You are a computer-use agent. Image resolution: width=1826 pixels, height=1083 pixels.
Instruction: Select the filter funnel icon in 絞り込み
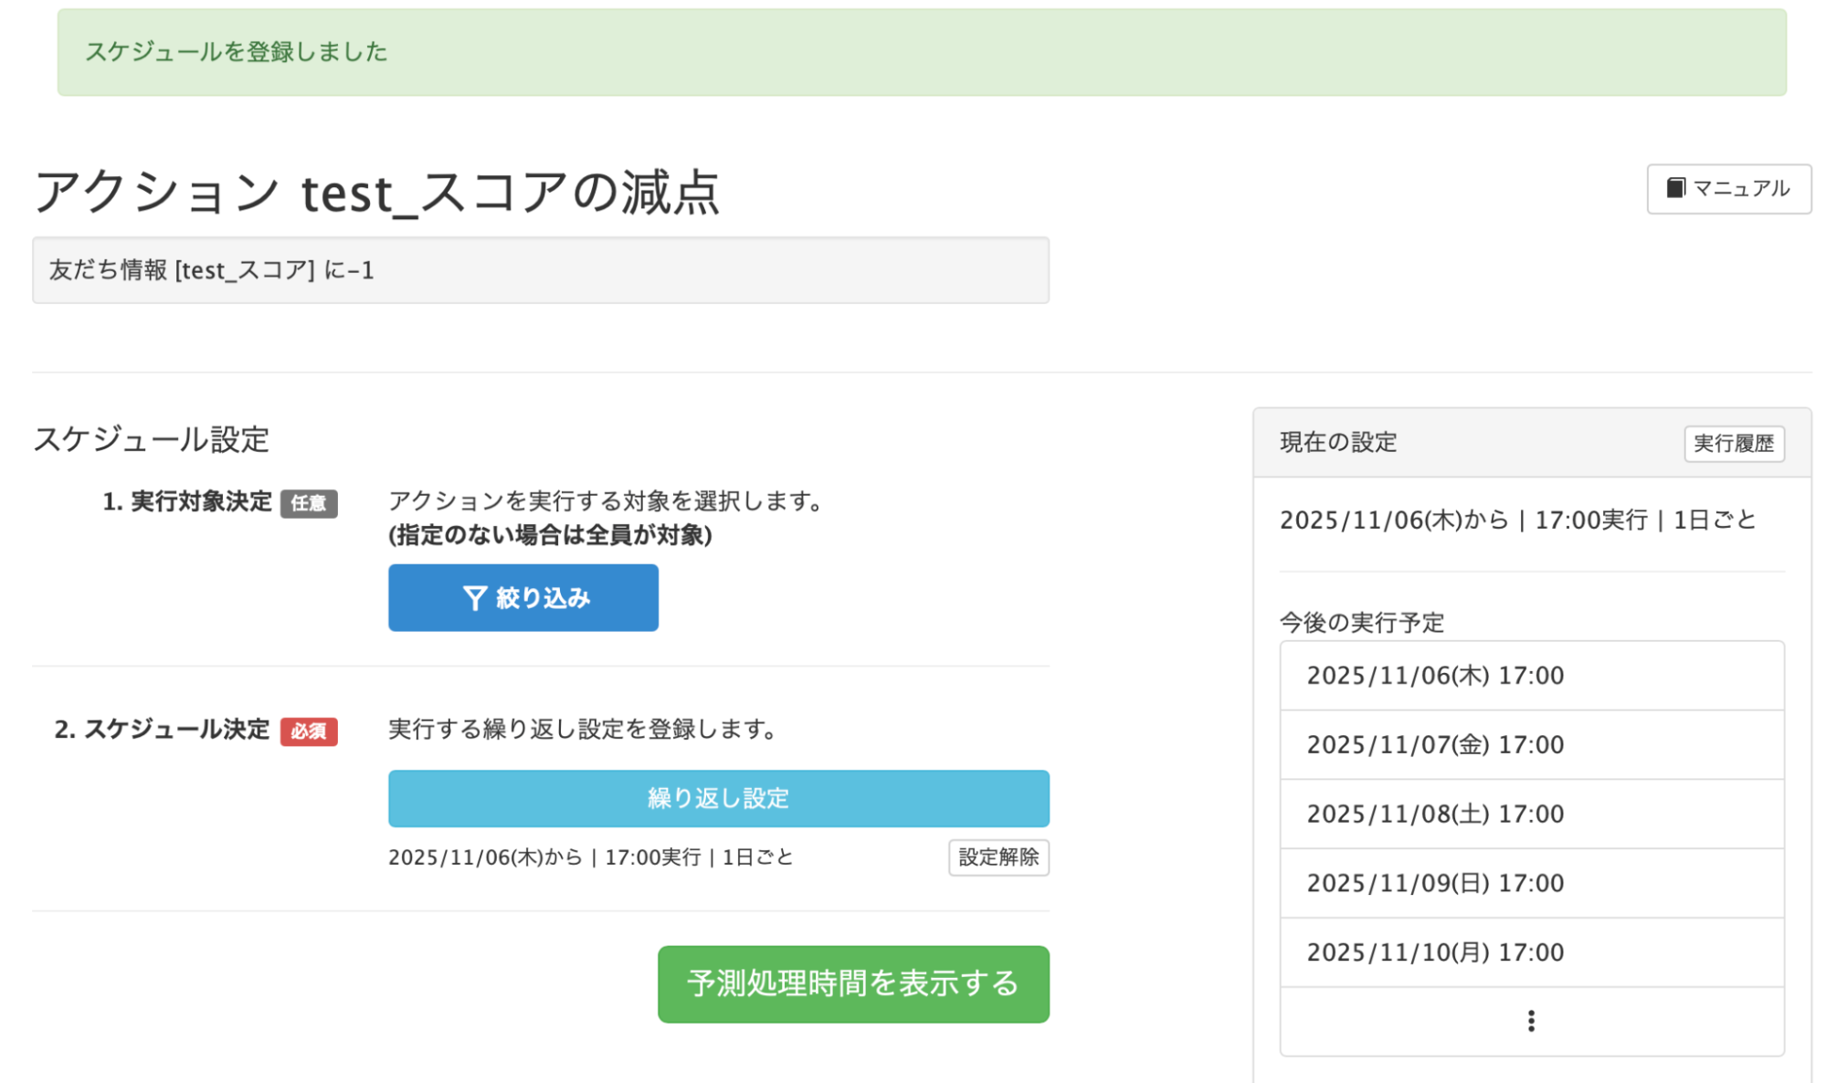point(474,597)
